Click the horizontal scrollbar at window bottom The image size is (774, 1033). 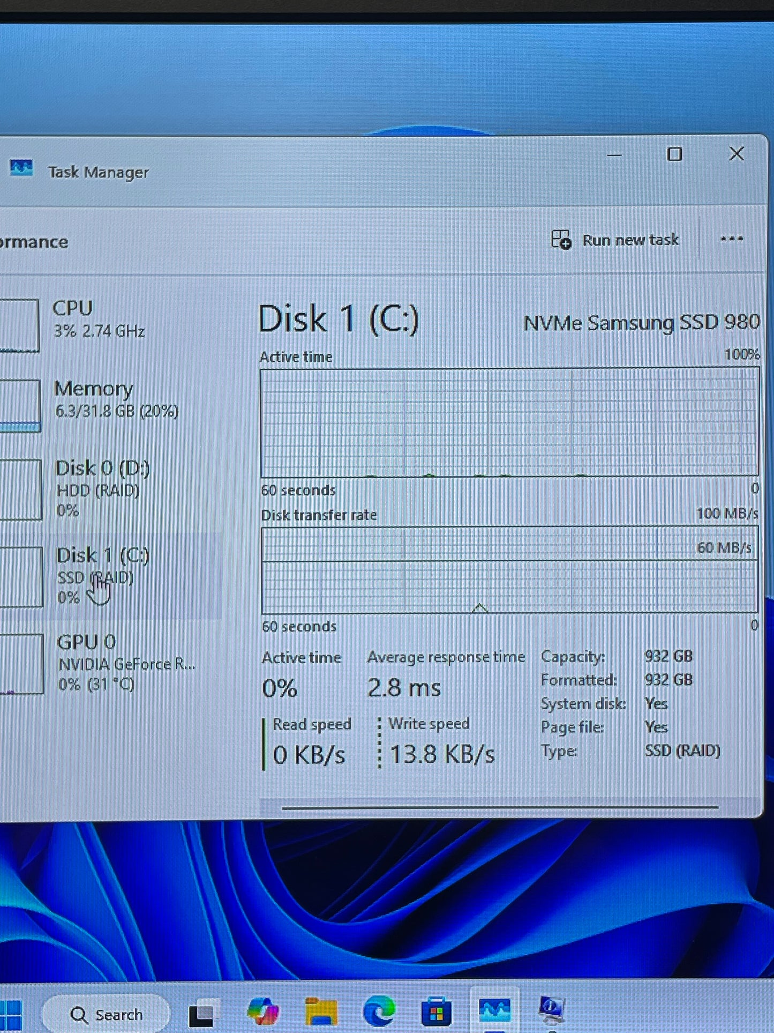tap(500, 807)
